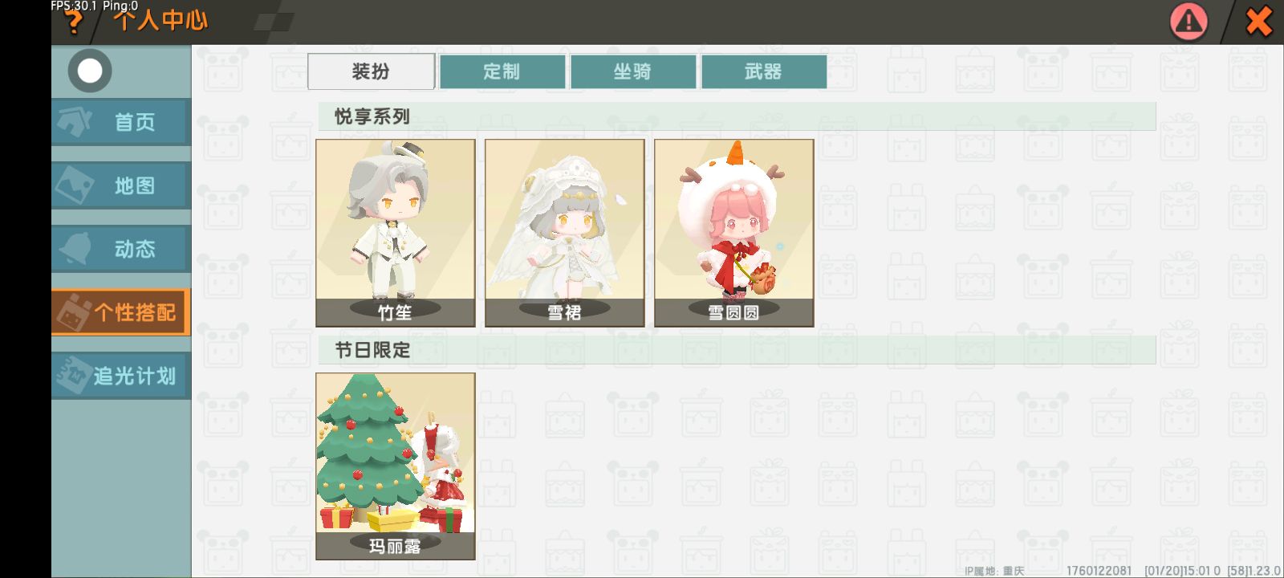Viewport: 1284px width, 578px height.
Task: Tap the bell icon beside 动态
Action: pos(75,249)
